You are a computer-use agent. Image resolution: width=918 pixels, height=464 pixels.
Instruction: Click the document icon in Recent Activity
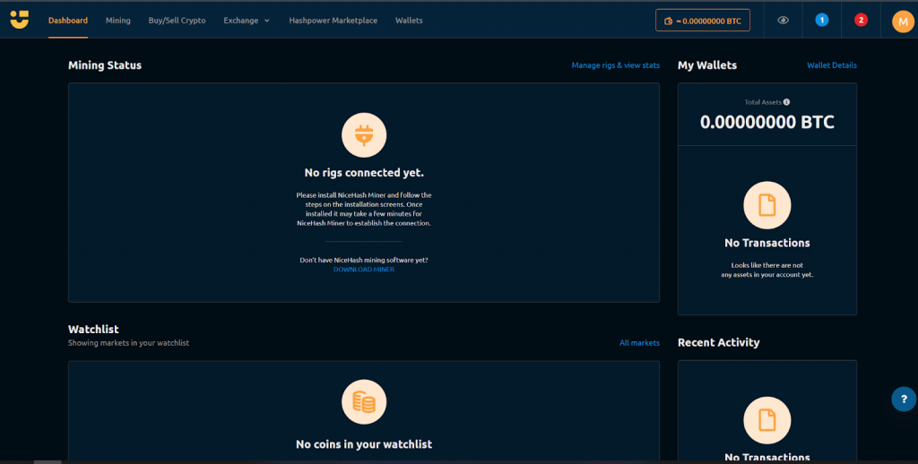pos(767,420)
